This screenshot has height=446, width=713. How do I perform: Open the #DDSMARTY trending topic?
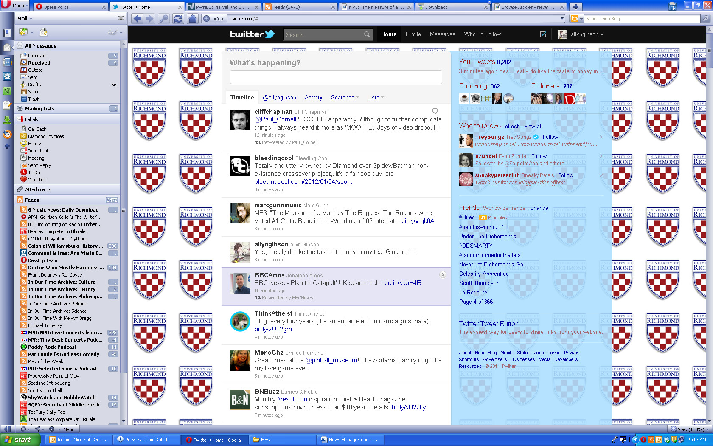click(x=475, y=246)
